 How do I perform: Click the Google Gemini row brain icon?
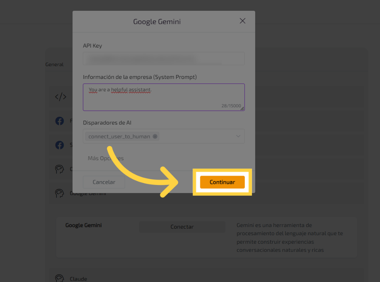(60, 193)
